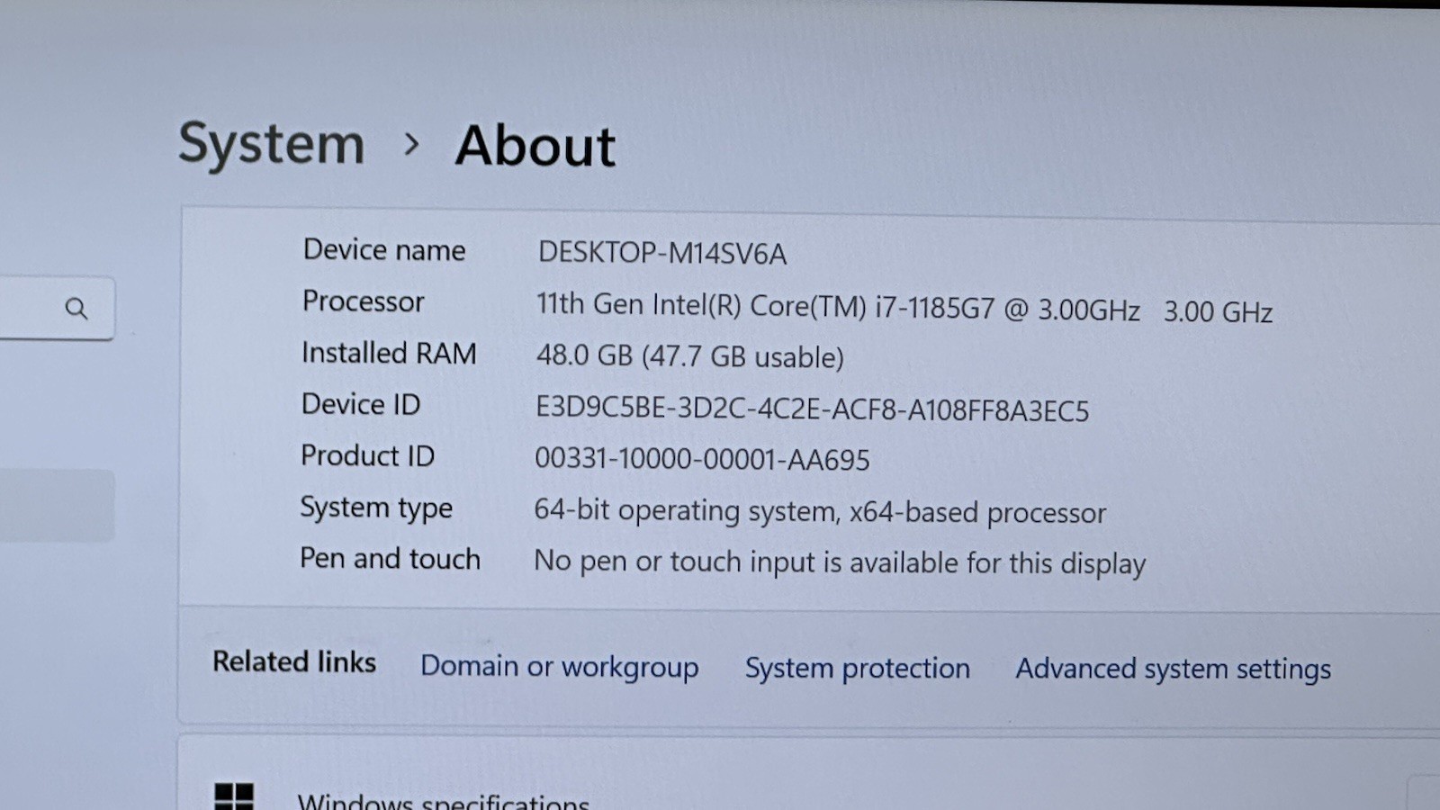Click the System type label
This screenshot has width=1440, height=810.
tap(375, 508)
